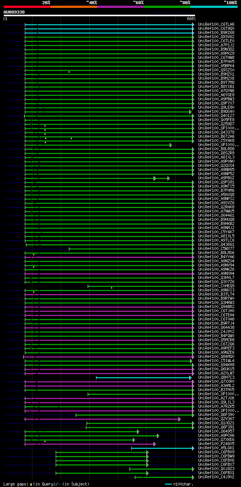Click the cyan alignment bar for A5LGK1
The height and width of the screenshot is (487, 241).
tap(163, 448)
